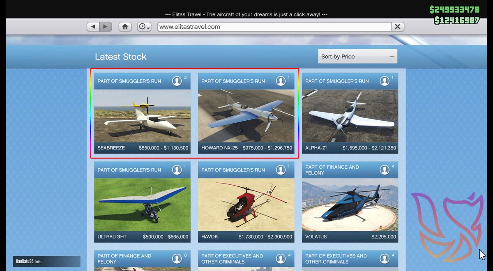Open the browser history clock button
Screen dimensions: 493x271
point(145,27)
